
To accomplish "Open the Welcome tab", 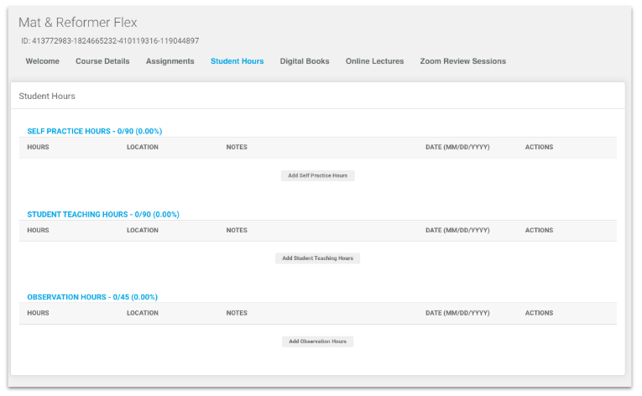I will (42, 61).
